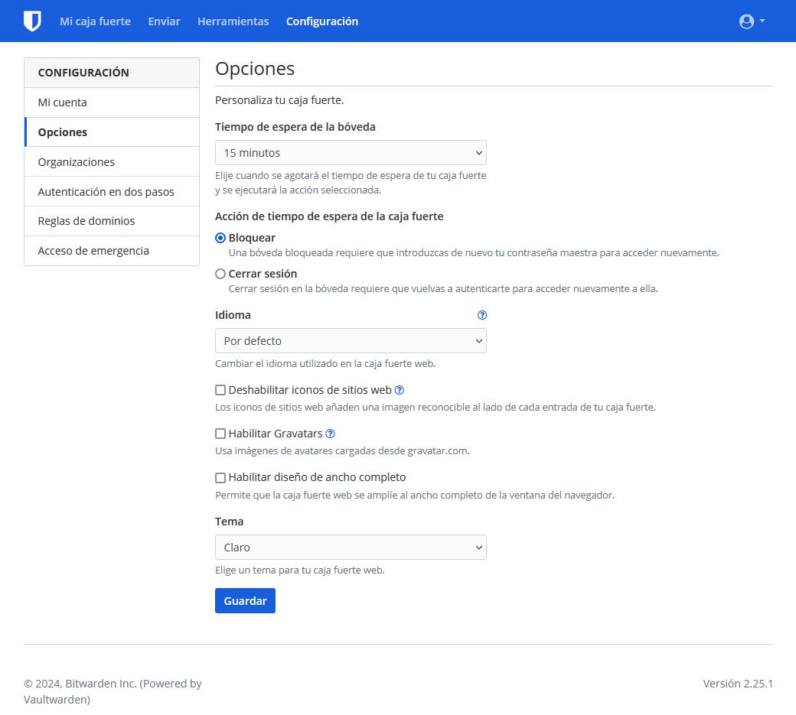Enable the Habilitar Gravatars checkbox
The height and width of the screenshot is (715, 796).
click(x=220, y=434)
